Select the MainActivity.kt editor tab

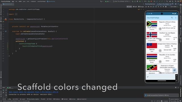8,4
